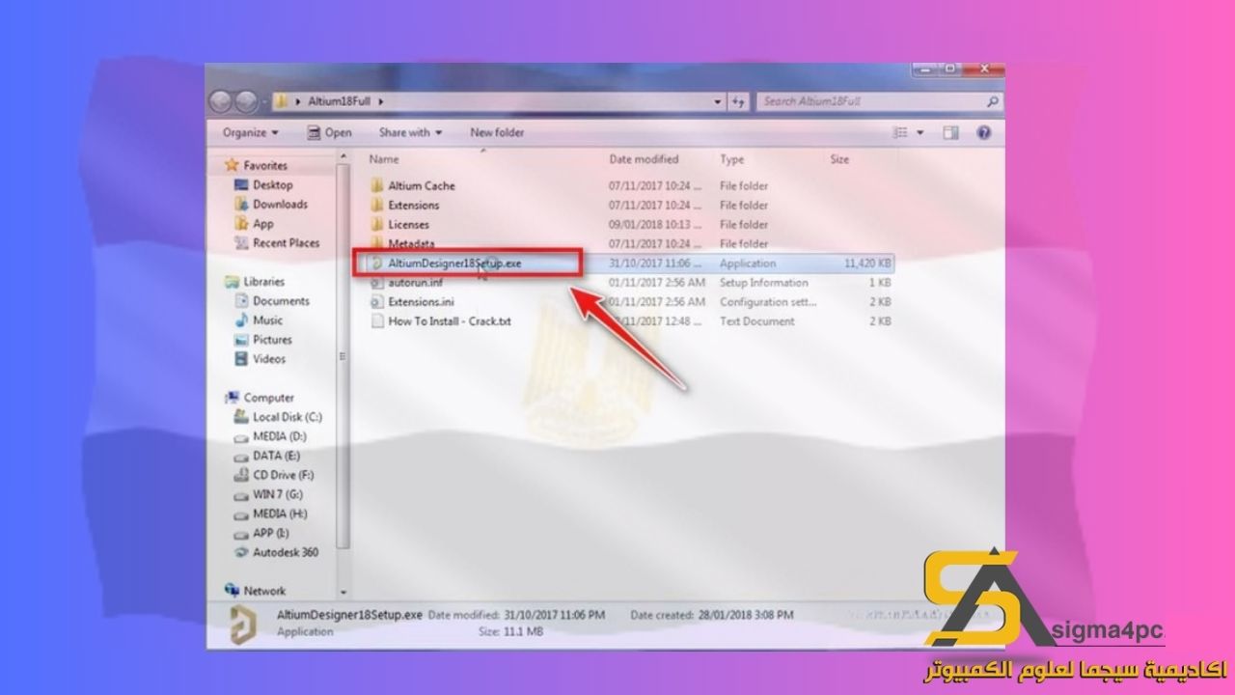
Task: Sort by the Type column header
Action: click(731, 159)
